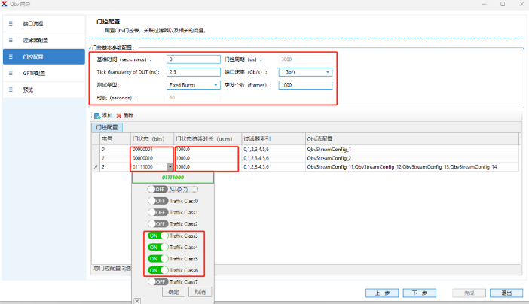Click the 添加 (add) row icon
Viewport: 529px width, 304px height.
click(97, 115)
